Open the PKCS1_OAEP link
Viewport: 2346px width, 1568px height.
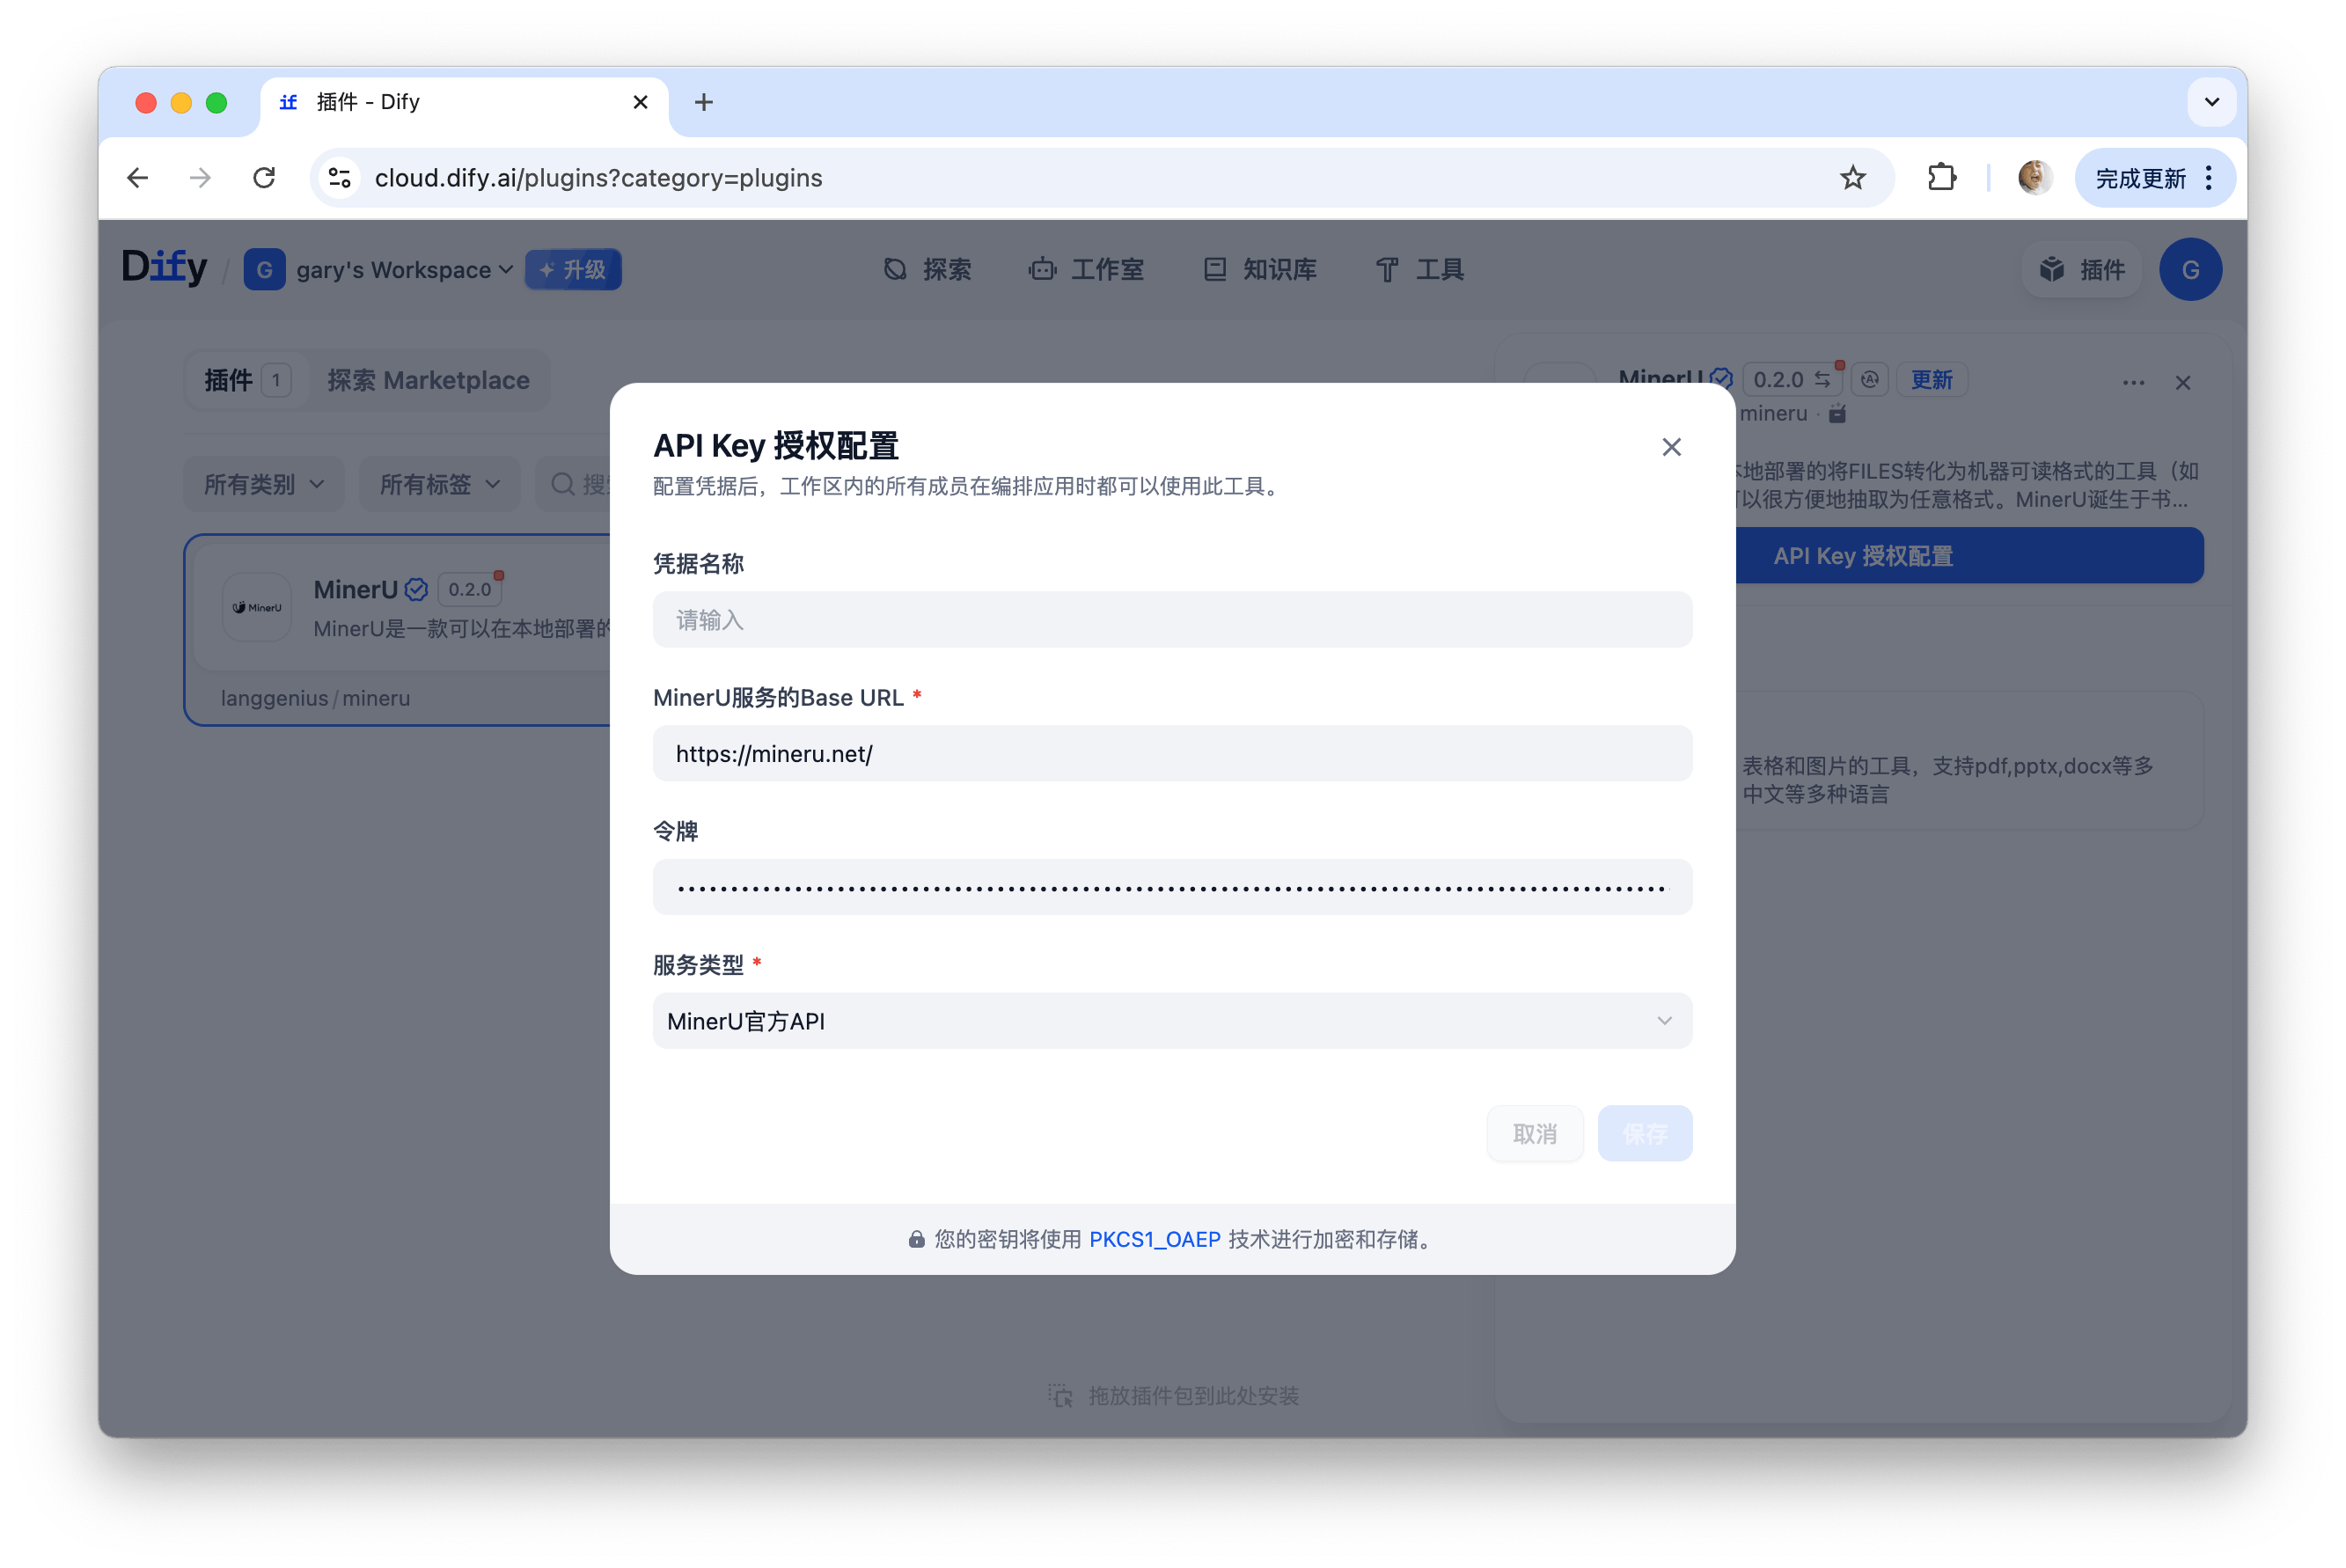click(x=1154, y=1240)
